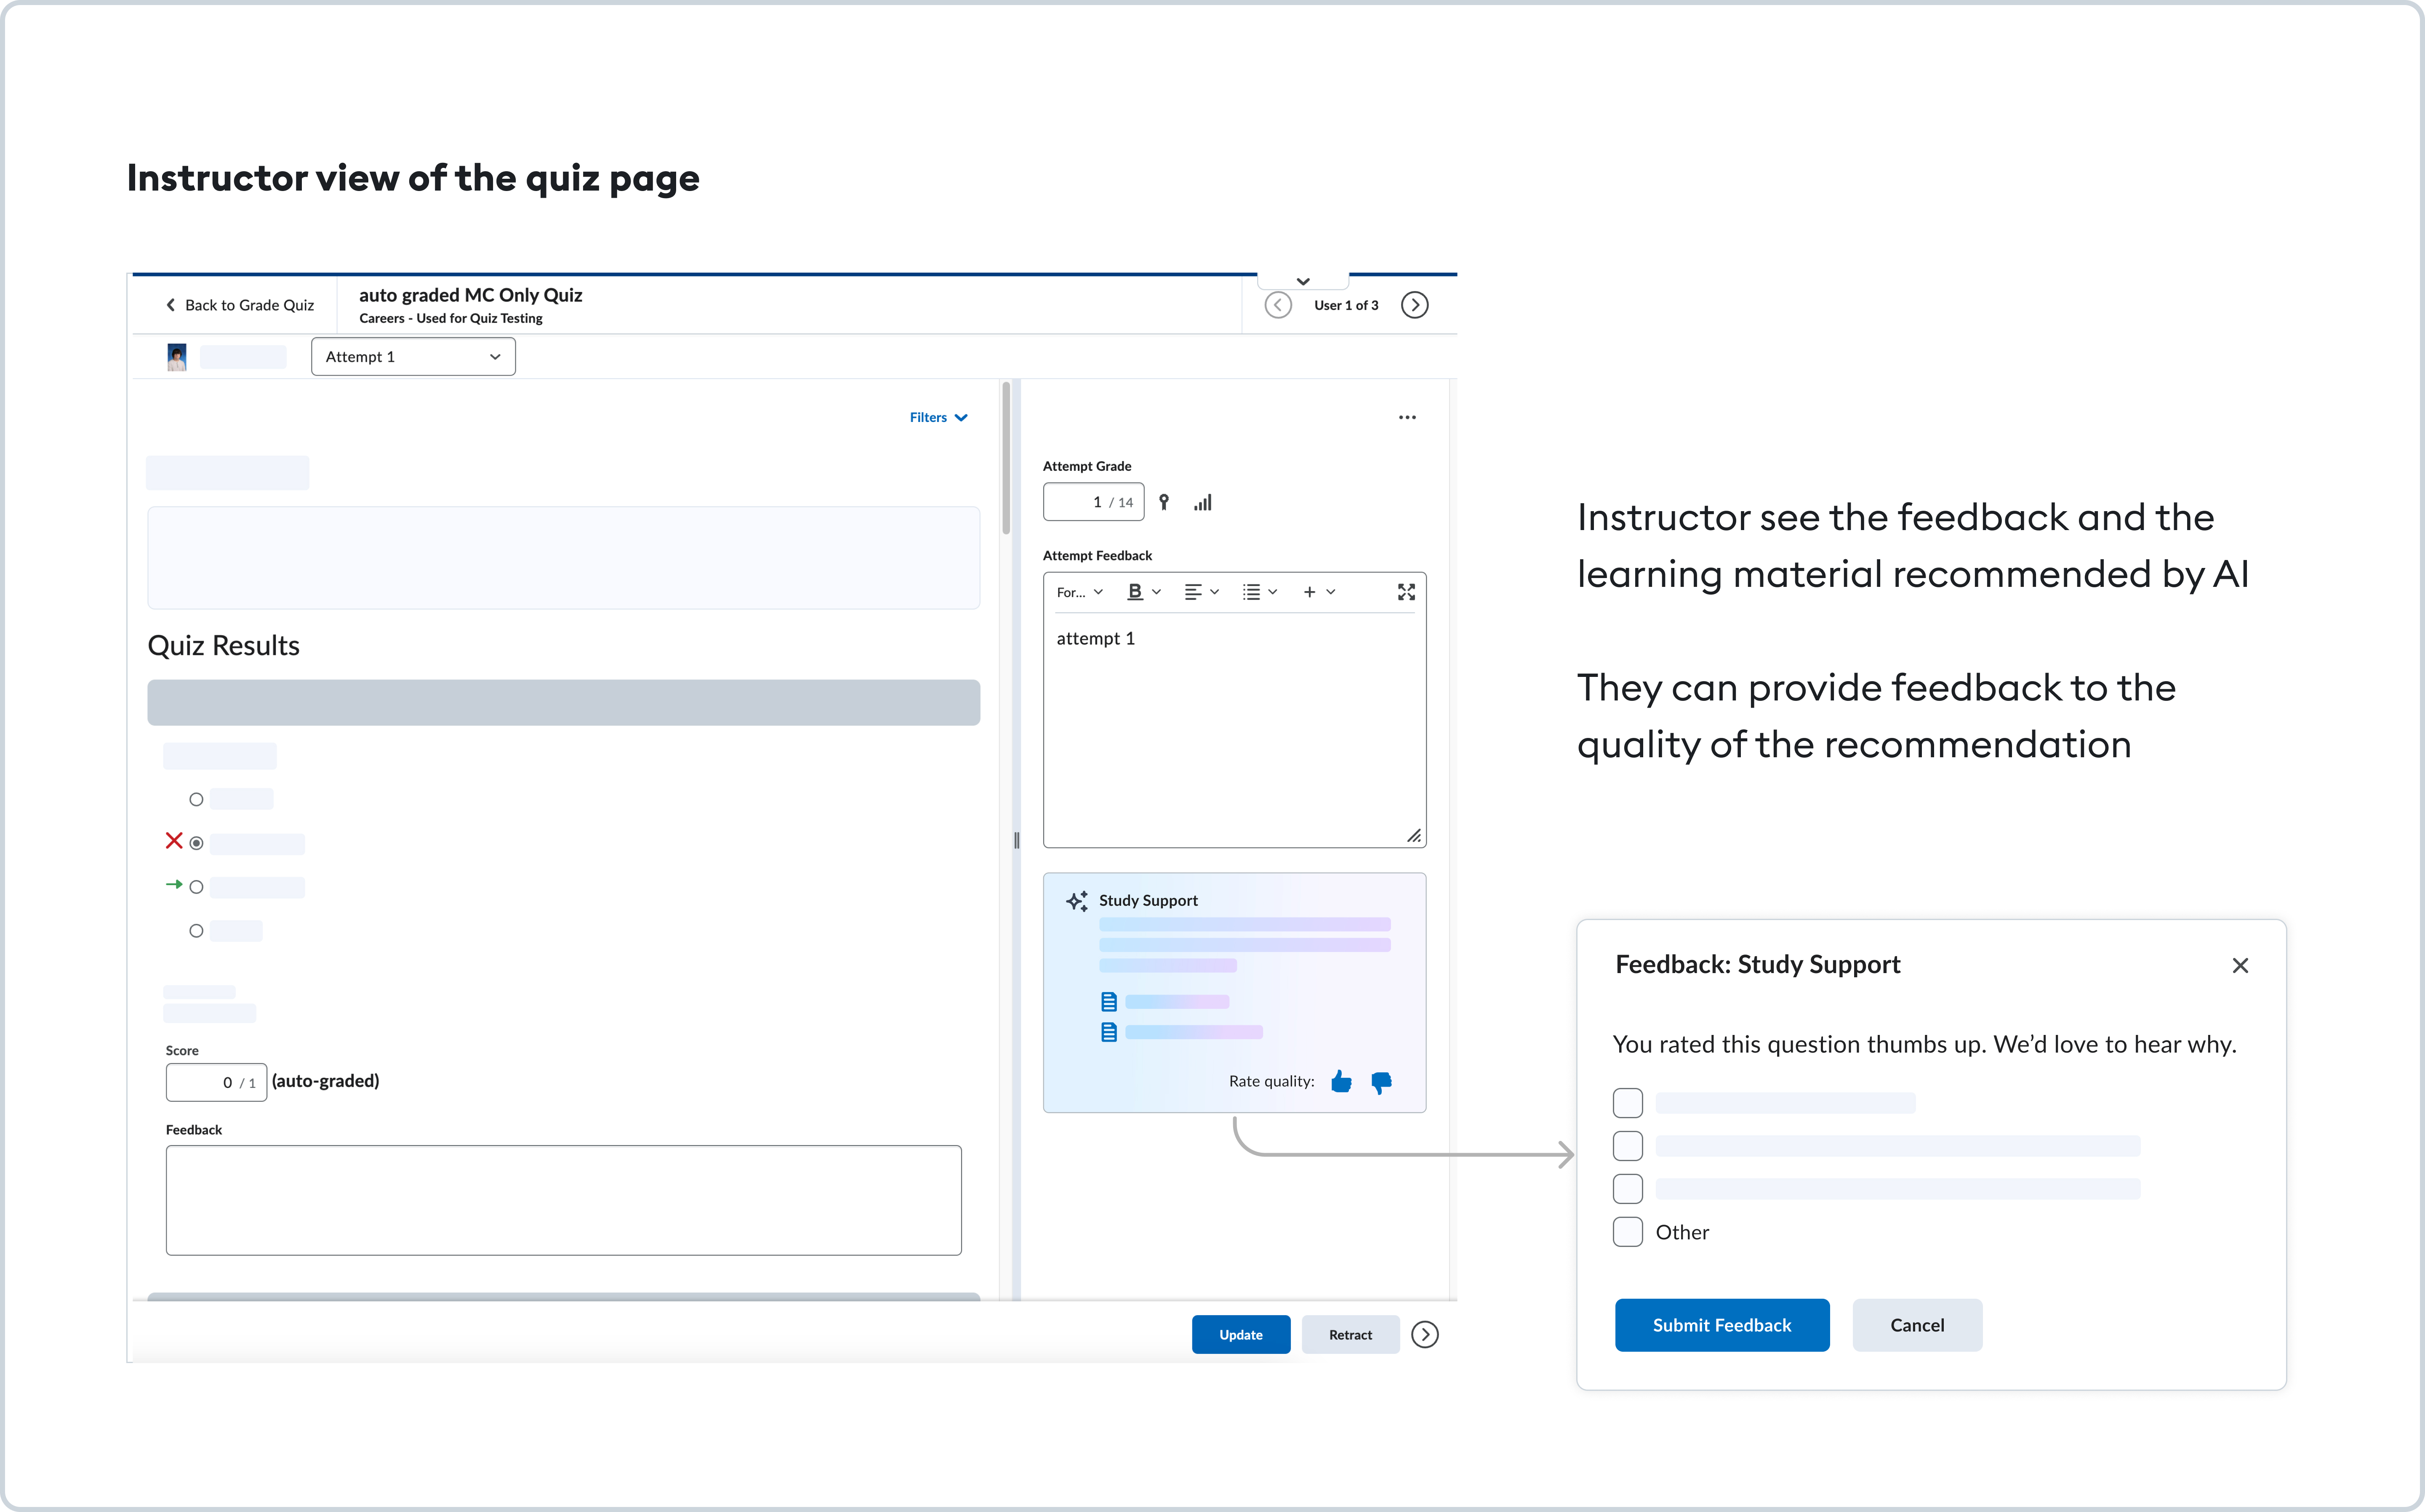Image resolution: width=2425 pixels, height=1512 pixels.
Task: Click Submit Feedback button
Action: click(x=1722, y=1325)
